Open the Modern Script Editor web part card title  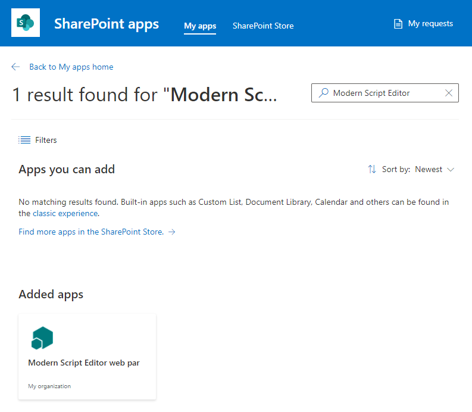coord(84,363)
